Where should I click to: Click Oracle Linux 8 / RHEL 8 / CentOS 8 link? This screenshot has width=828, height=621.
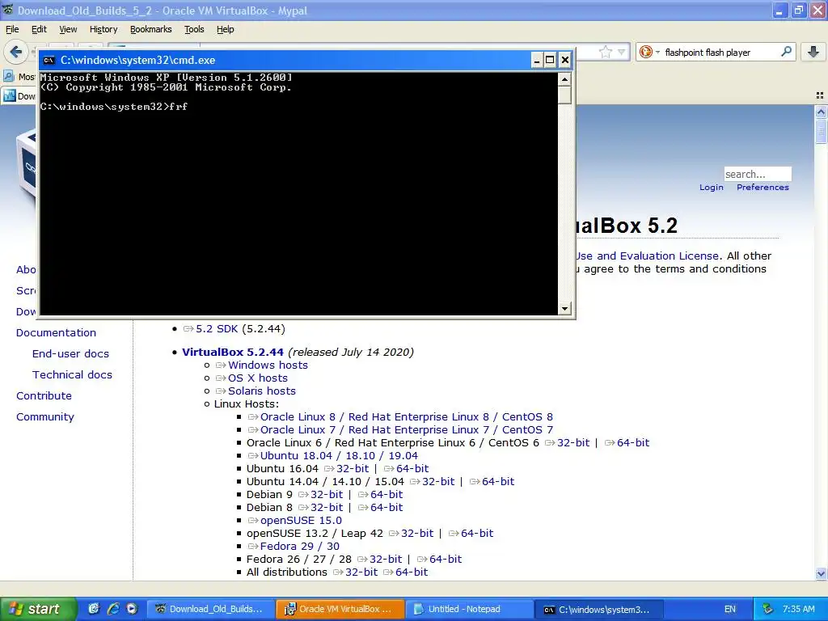click(x=407, y=417)
